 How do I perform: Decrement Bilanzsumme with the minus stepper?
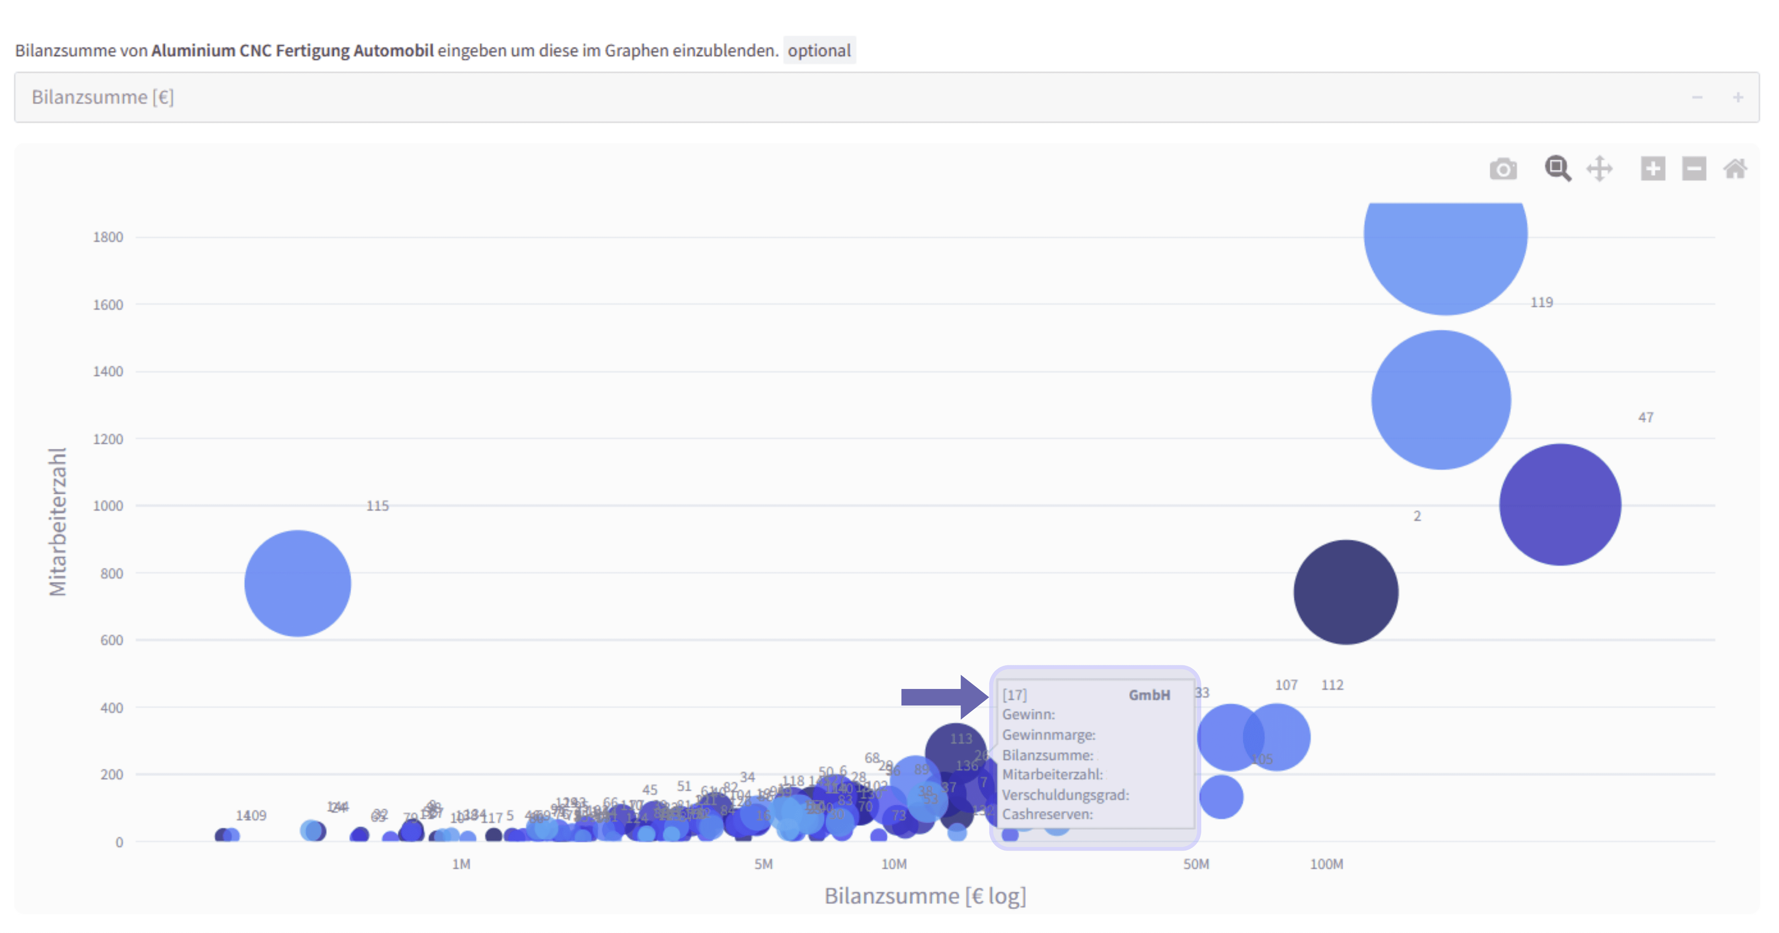point(1697,97)
